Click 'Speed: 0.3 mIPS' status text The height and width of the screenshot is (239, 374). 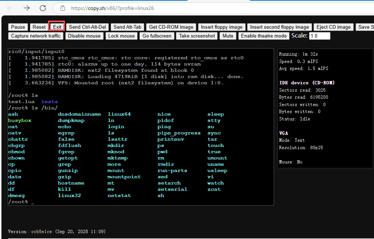298,61
